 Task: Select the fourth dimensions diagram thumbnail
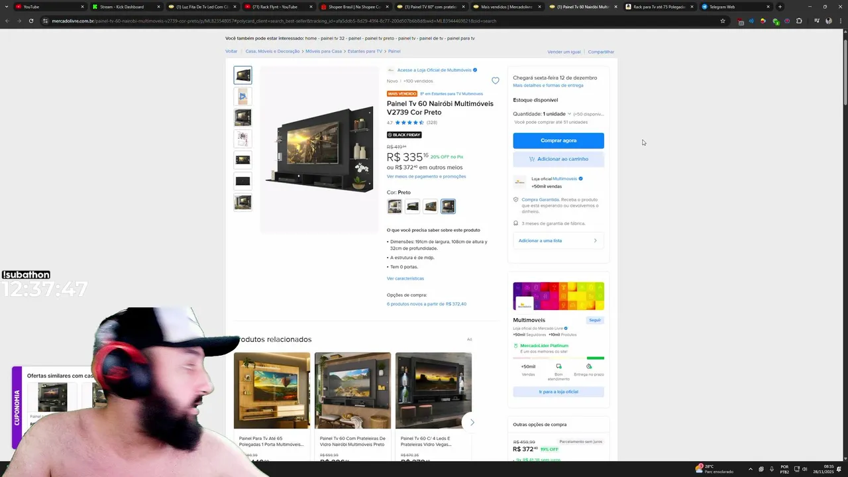[242, 138]
